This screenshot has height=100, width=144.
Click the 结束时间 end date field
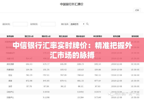(x=48, y=24)
